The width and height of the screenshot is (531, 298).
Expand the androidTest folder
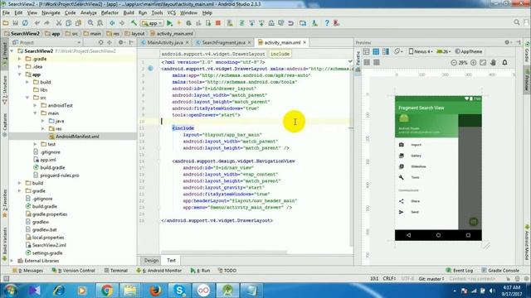pos(35,105)
